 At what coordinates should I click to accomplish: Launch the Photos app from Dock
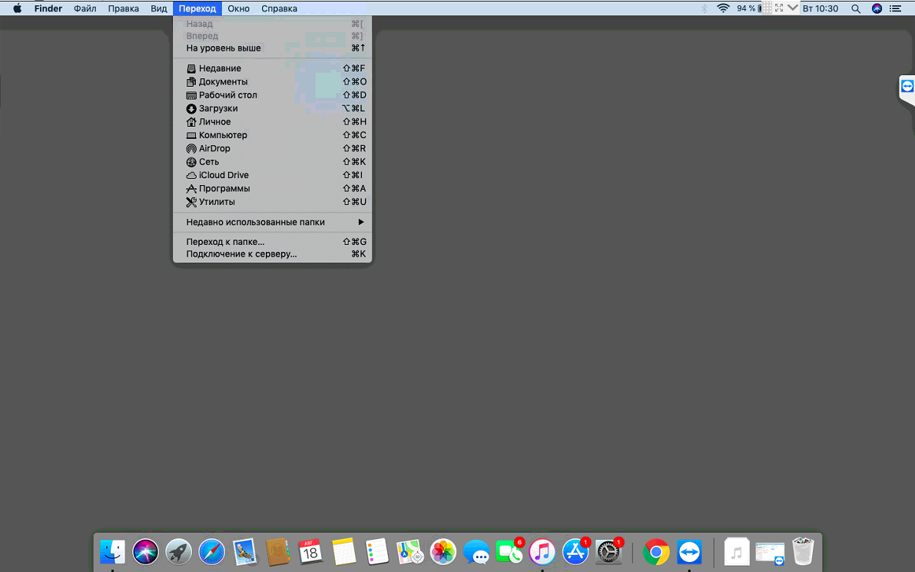tap(443, 551)
